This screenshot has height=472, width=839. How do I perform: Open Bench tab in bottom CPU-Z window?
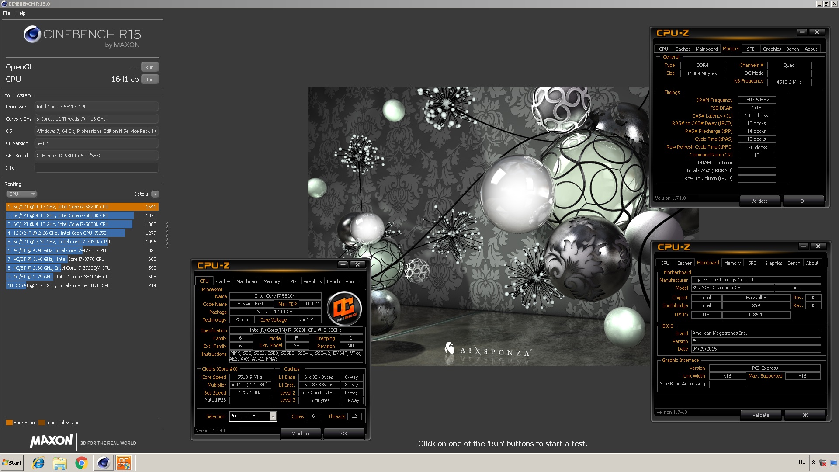click(x=333, y=281)
